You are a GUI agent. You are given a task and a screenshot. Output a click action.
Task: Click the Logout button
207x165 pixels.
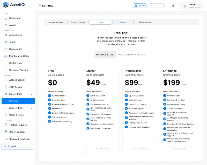17,146
